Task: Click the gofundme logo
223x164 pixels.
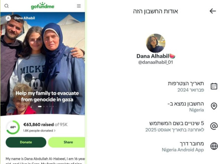Action: (x=42, y=6)
